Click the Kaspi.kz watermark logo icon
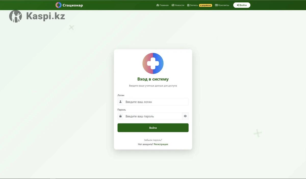Viewport: 306px width, 179px height. [x=16, y=16]
